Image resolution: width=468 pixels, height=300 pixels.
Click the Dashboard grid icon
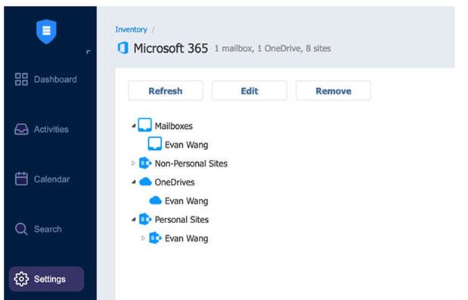tap(21, 79)
